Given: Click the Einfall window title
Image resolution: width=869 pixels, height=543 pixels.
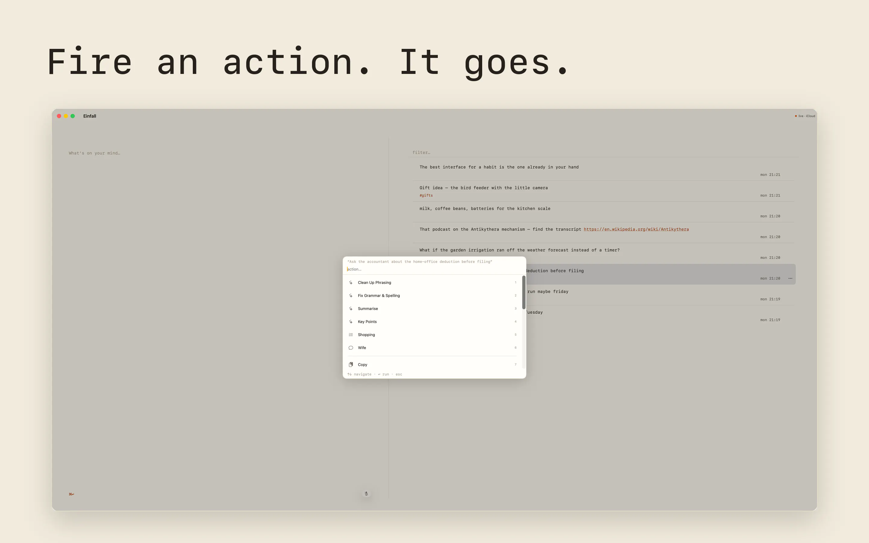Looking at the screenshot, I should click(x=90, y=116).
